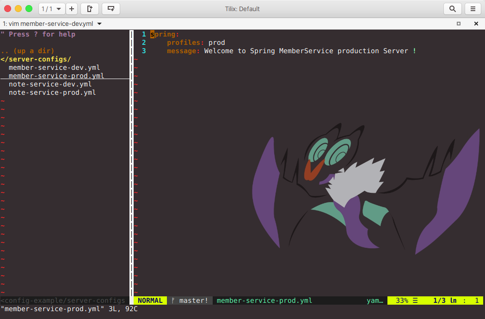Click the git branch 'master!' status segment

[190, 301]
